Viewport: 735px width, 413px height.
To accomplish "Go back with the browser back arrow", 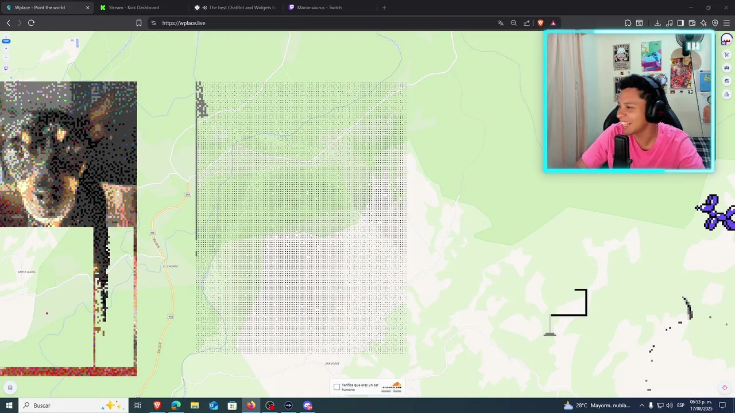I will [x=8, y=23].
